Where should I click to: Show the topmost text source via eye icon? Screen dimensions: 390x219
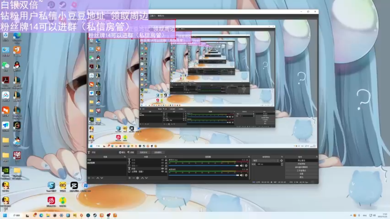click(x=163, y=160)
